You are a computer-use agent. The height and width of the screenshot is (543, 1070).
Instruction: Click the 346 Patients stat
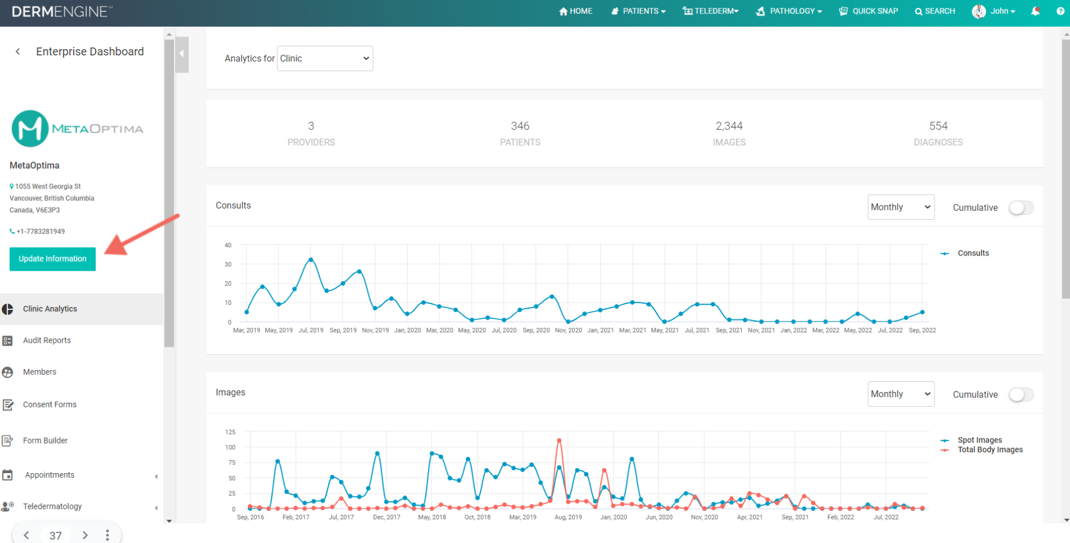(520, 134)
